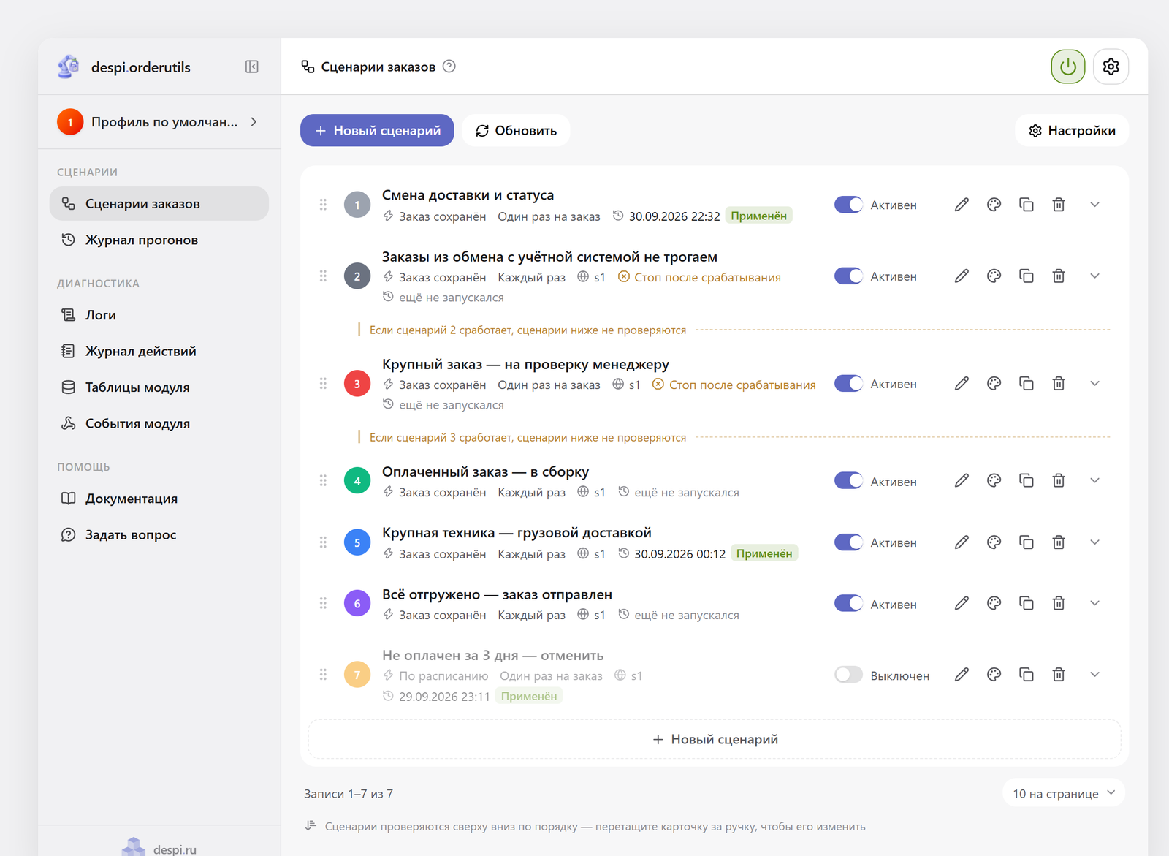Click the 'Обновить' refresh button
The height and width of the screenshot is (856, 1169).
(x=516, y=130)
